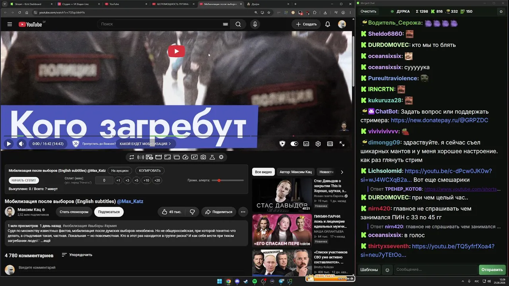Play the video using the red center button
Viewport: 509px width, 286px height.
coord(176,51)
